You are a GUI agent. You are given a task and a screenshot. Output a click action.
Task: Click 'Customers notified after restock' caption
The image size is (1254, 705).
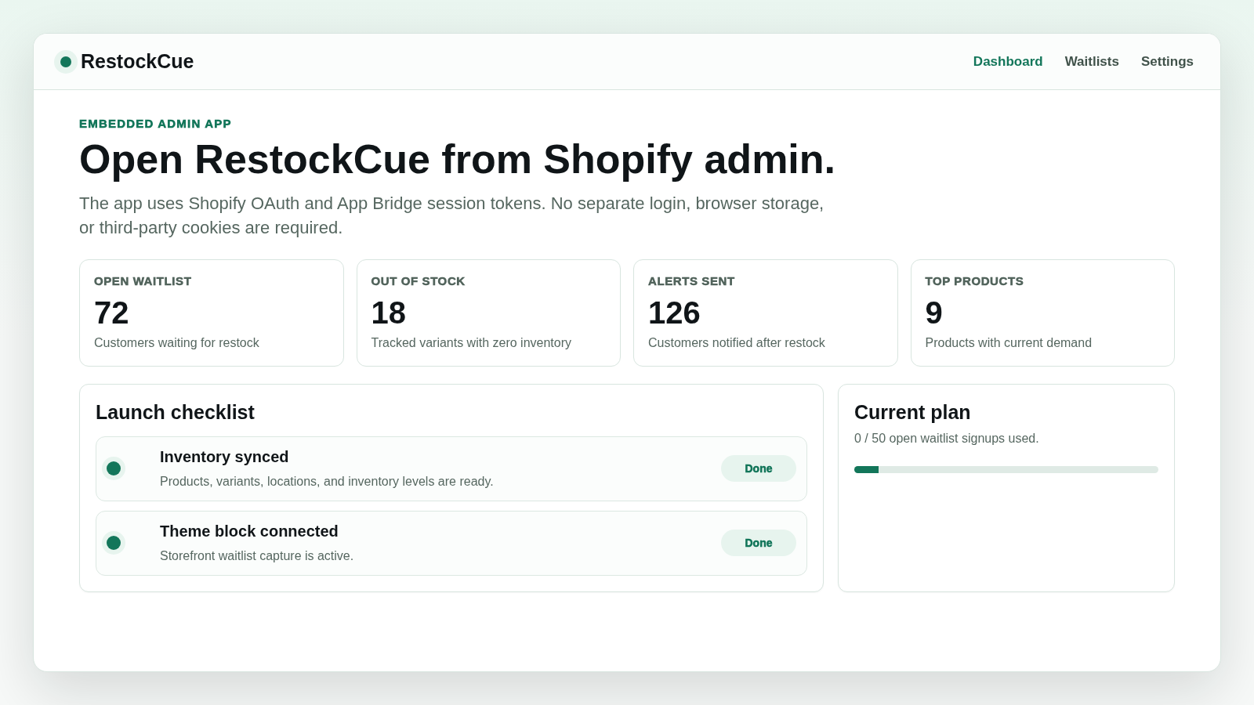[737, 343]
